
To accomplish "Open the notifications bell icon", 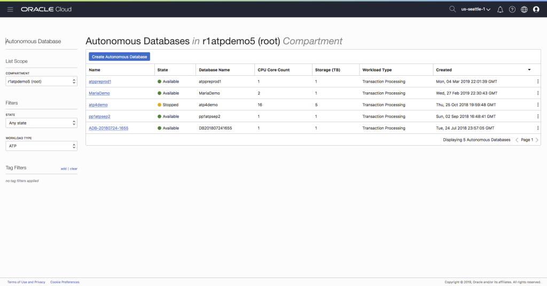I will pos(500,10).
